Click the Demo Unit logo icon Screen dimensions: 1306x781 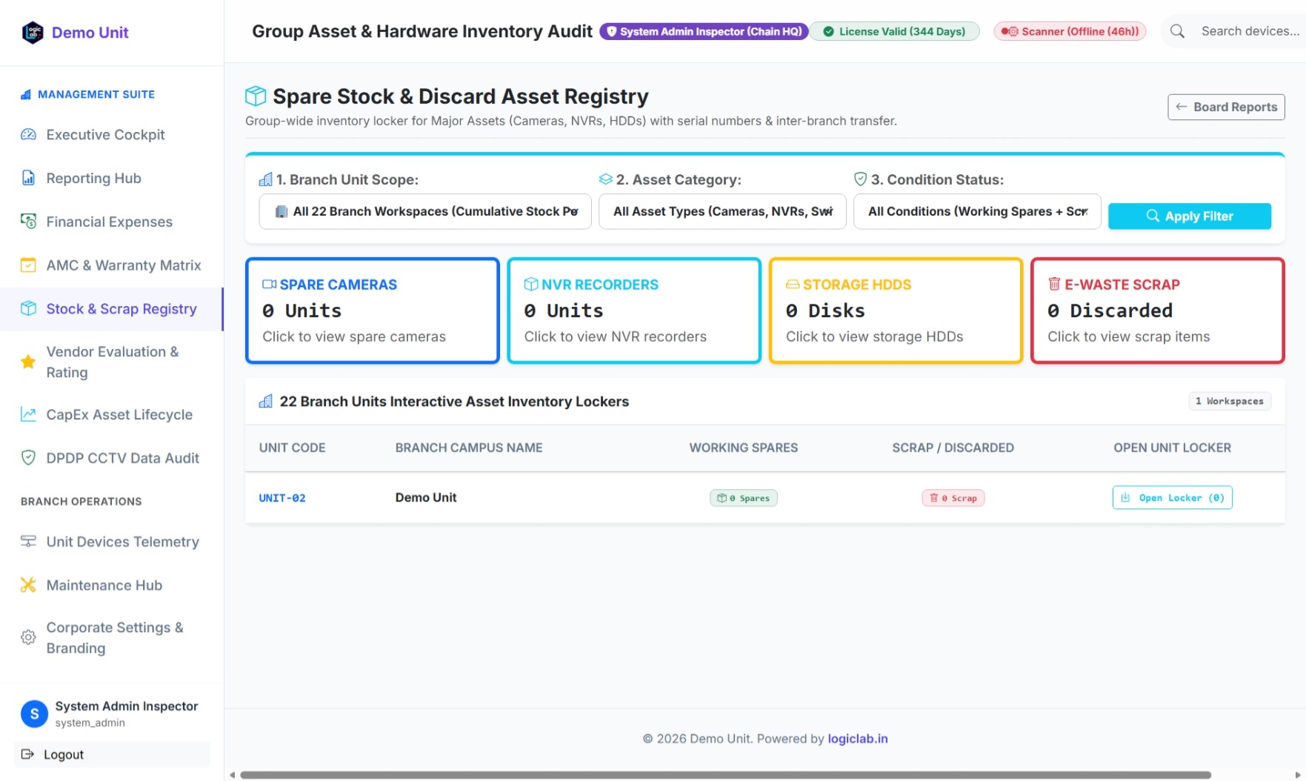33,33
